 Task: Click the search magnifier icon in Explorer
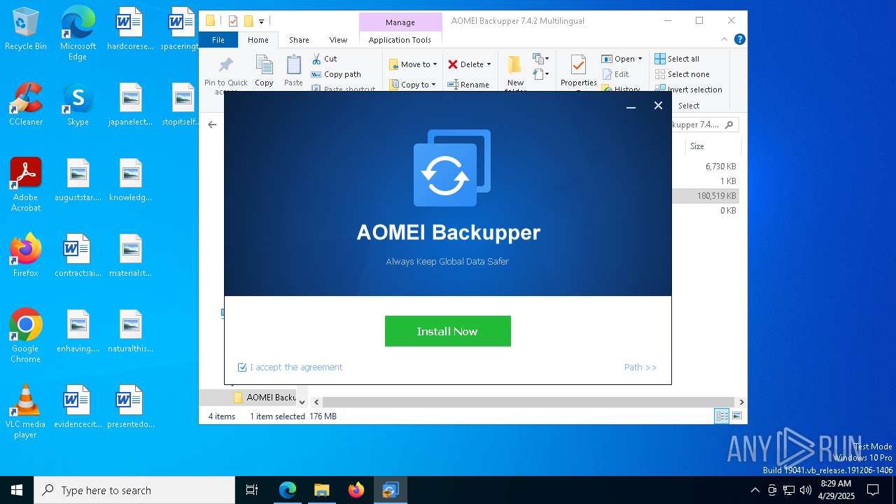tap(729, 125)
